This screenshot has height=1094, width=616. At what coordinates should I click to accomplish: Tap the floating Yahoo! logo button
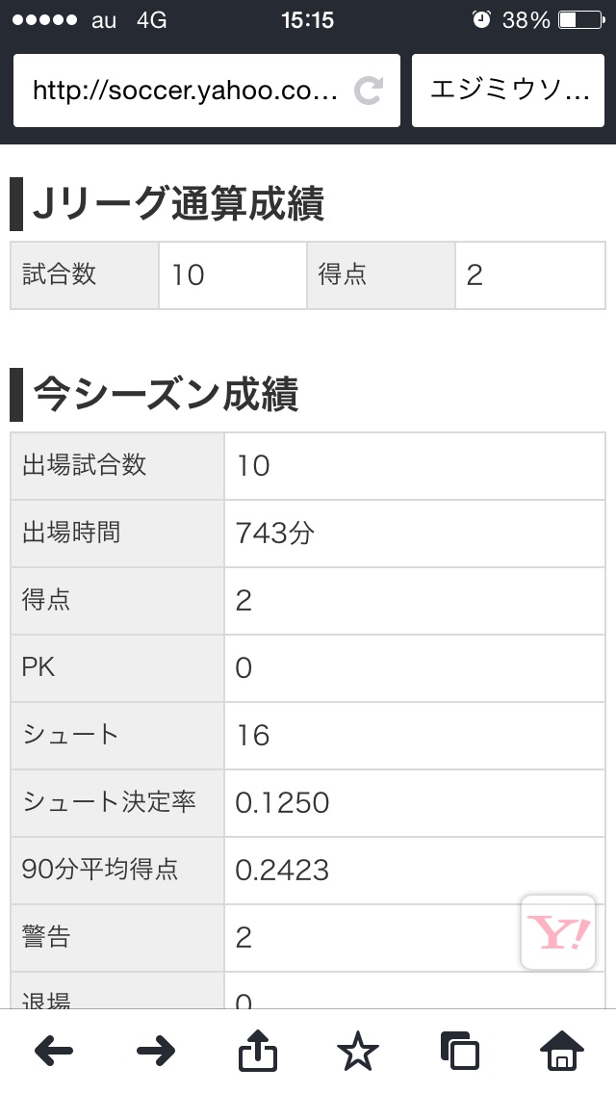tap(558, 932)
